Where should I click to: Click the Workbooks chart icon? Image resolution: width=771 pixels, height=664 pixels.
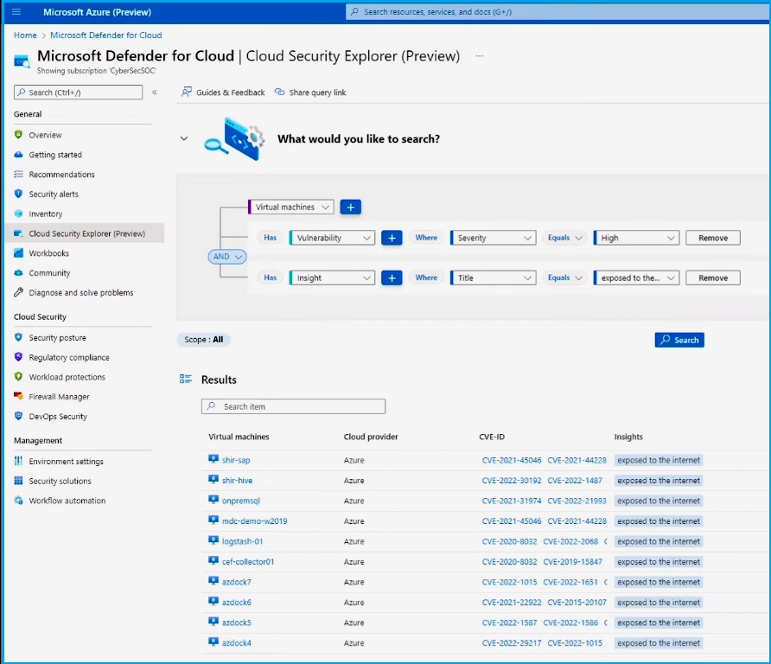pos(19,252)
